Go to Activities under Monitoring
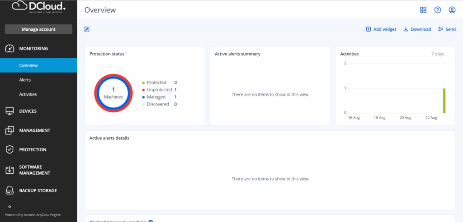463x222 pixels. [x=28, y=94]
